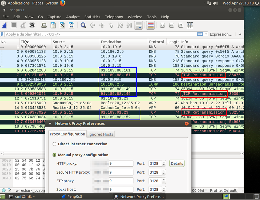This screenshot has height=200, width=260.
Task: Click the display filter bookmark icon
Action: coord(2,34)
